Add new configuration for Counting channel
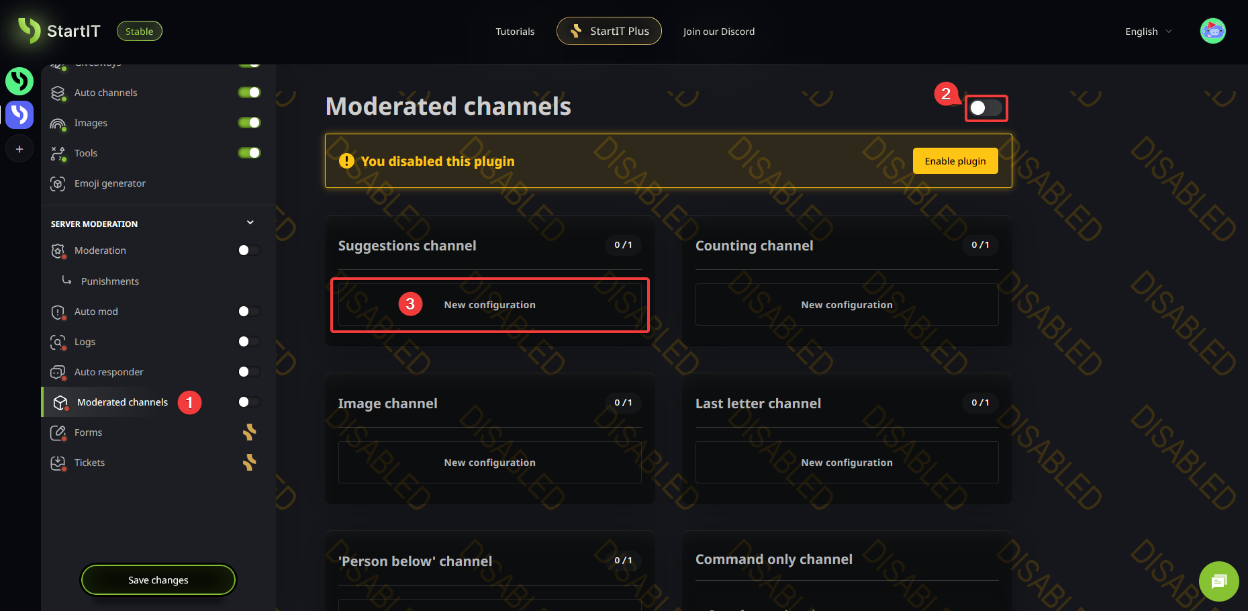Screen dimensions: 1248x611 coord(847,305)
